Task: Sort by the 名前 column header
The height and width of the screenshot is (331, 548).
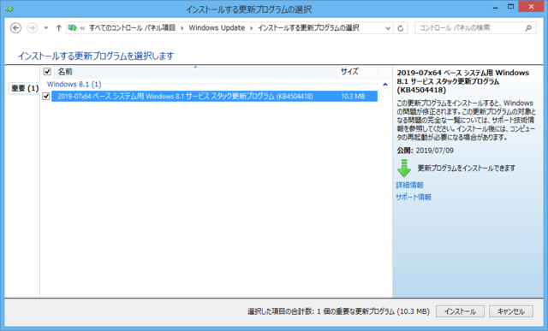Action: (196, 72)
